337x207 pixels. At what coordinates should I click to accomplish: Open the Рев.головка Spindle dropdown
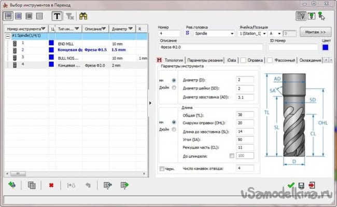(x=232, y=34)
